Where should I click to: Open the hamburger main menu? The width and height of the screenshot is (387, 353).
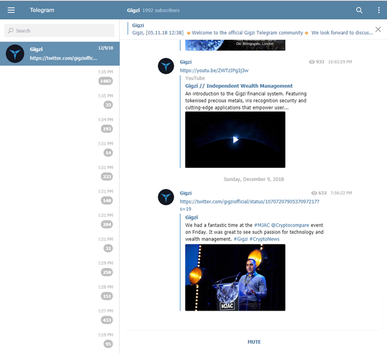(11, 10)
